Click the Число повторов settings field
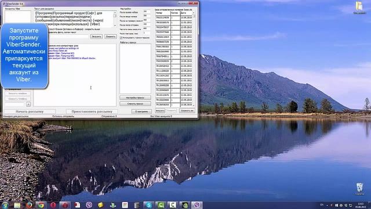Screen dimensions: 371x209 tap(147, 33)
